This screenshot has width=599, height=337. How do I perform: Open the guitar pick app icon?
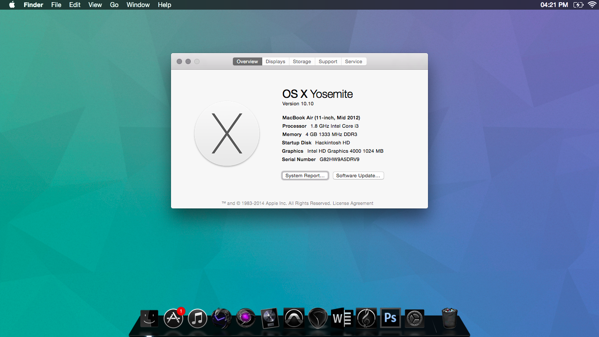click(x=318, y=319)
